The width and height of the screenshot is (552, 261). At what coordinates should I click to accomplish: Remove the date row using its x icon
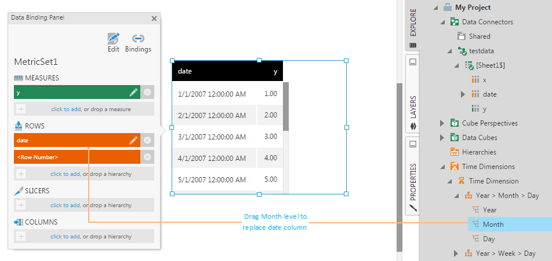[147, 140]
